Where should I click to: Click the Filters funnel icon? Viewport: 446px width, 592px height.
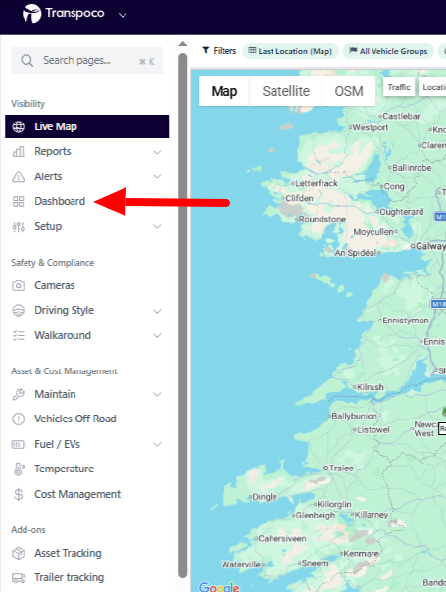[206, 50]
